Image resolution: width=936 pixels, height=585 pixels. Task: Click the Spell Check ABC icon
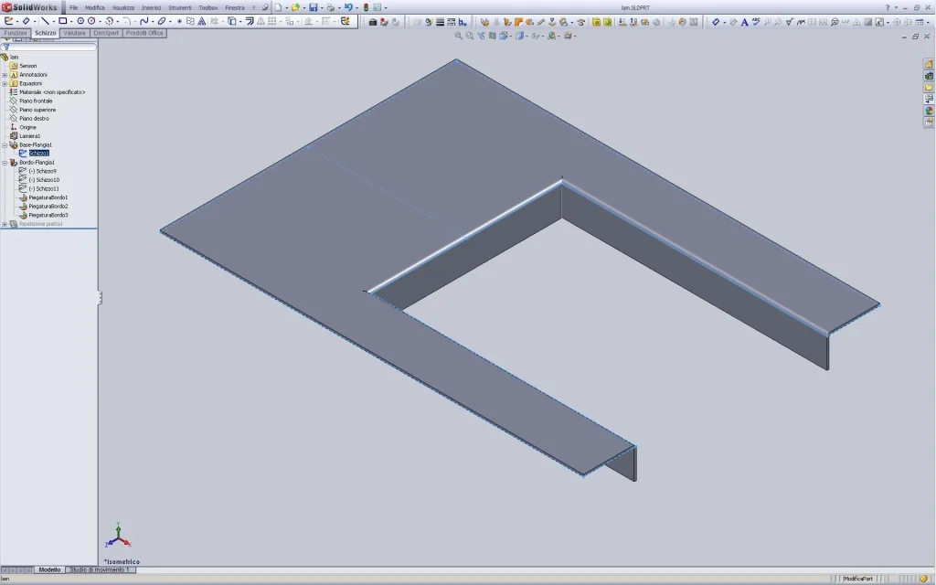756,22
